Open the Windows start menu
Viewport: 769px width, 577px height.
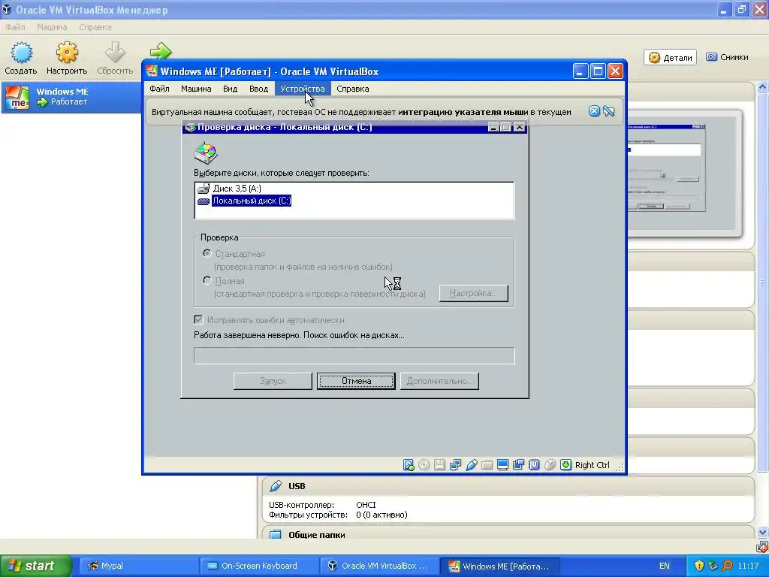point(36,566)
